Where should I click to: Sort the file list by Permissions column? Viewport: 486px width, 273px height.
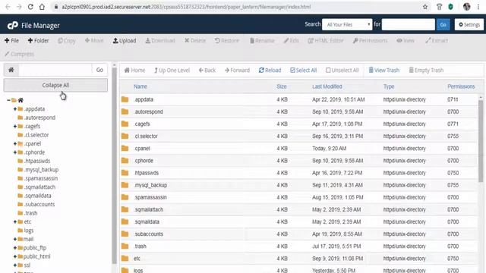[461, 86]
